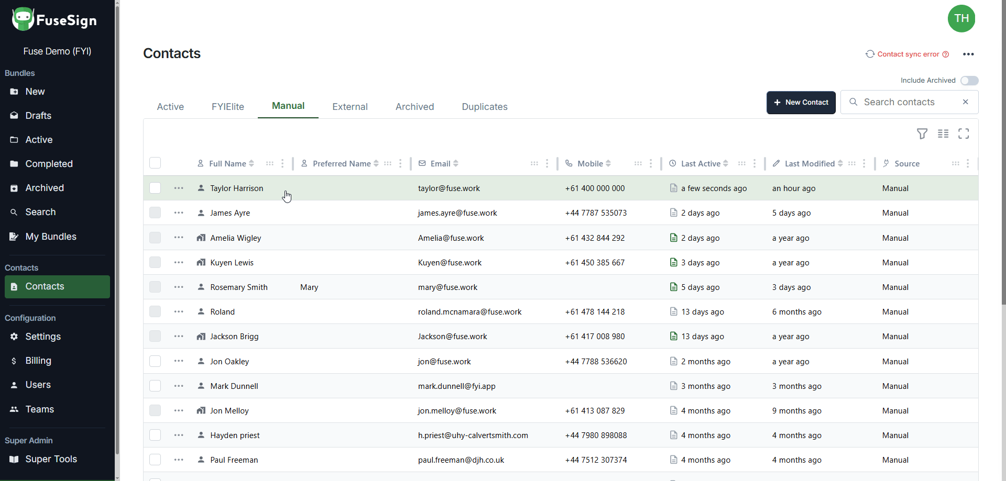This screenshot has height=481, width=1006.
Task: Switch to the Duplicates tab
Action: (x=484, y=107)
